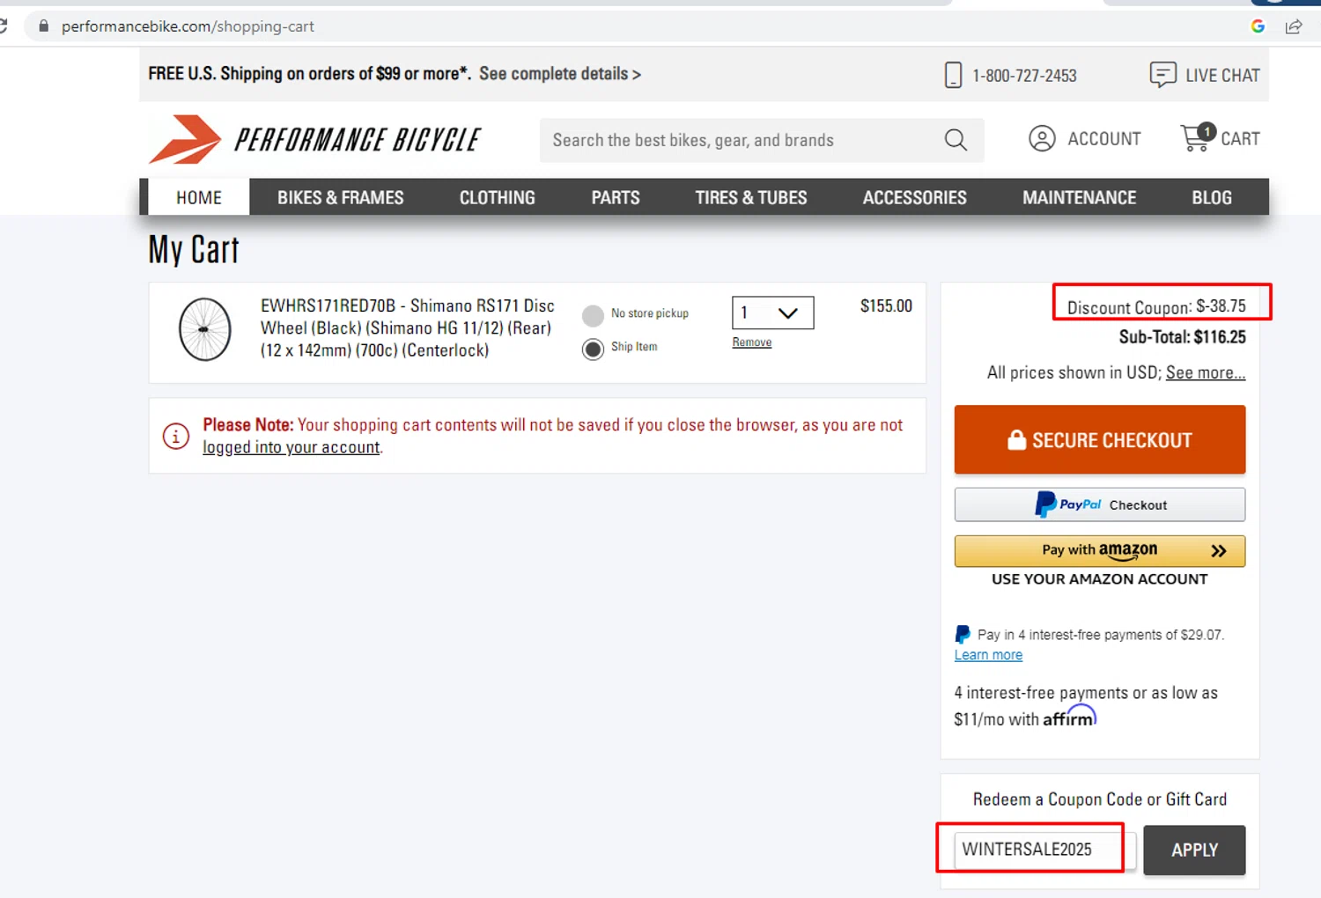This screenshot has width=1321, height=898.
Task: Click the search magnifier icon
Action: (956, 139)
